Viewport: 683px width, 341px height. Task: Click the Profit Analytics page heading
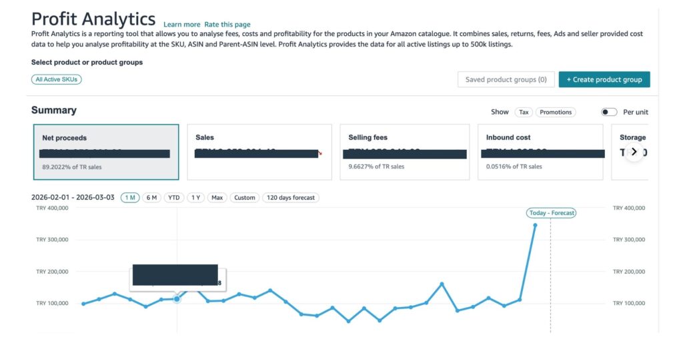pyautogui.click(x=93, y=19)
